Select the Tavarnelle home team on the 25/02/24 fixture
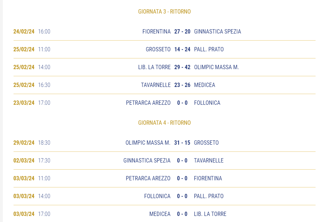Screen dimensions: 317x222 pos(156,85)
